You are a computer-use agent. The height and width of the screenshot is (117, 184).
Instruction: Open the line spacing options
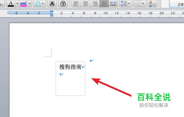pos(126,4)
